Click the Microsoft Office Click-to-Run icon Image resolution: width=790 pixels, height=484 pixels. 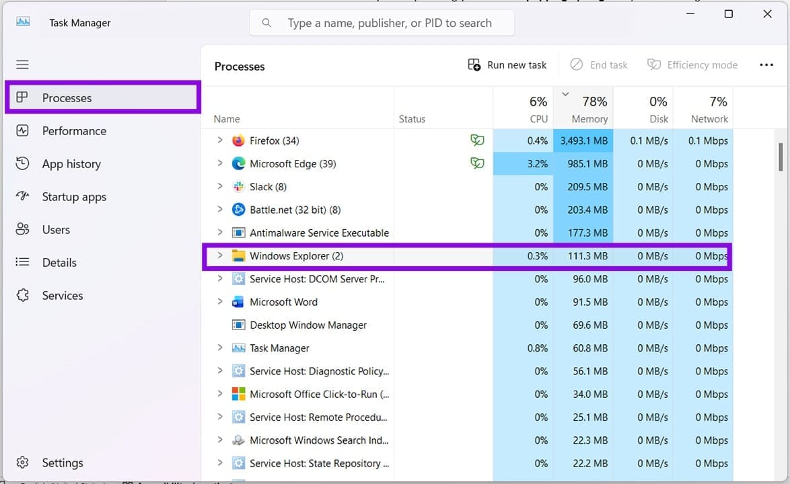click(x=238, y=394)
